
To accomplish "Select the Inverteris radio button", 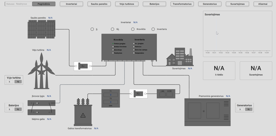I will tap(153, 29).
